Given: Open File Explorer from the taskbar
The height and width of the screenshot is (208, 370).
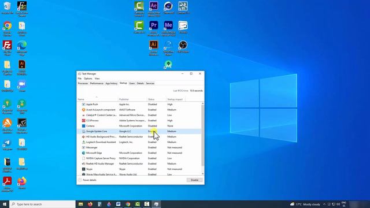Looking at the screenshot, I should click(81, 204).
